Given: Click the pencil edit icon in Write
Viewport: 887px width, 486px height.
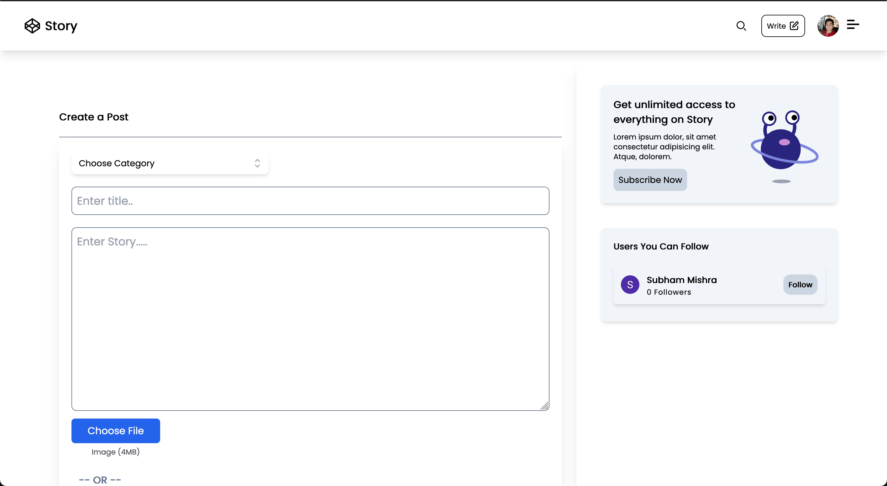Looking at the screenshot, I should [794, 26].
